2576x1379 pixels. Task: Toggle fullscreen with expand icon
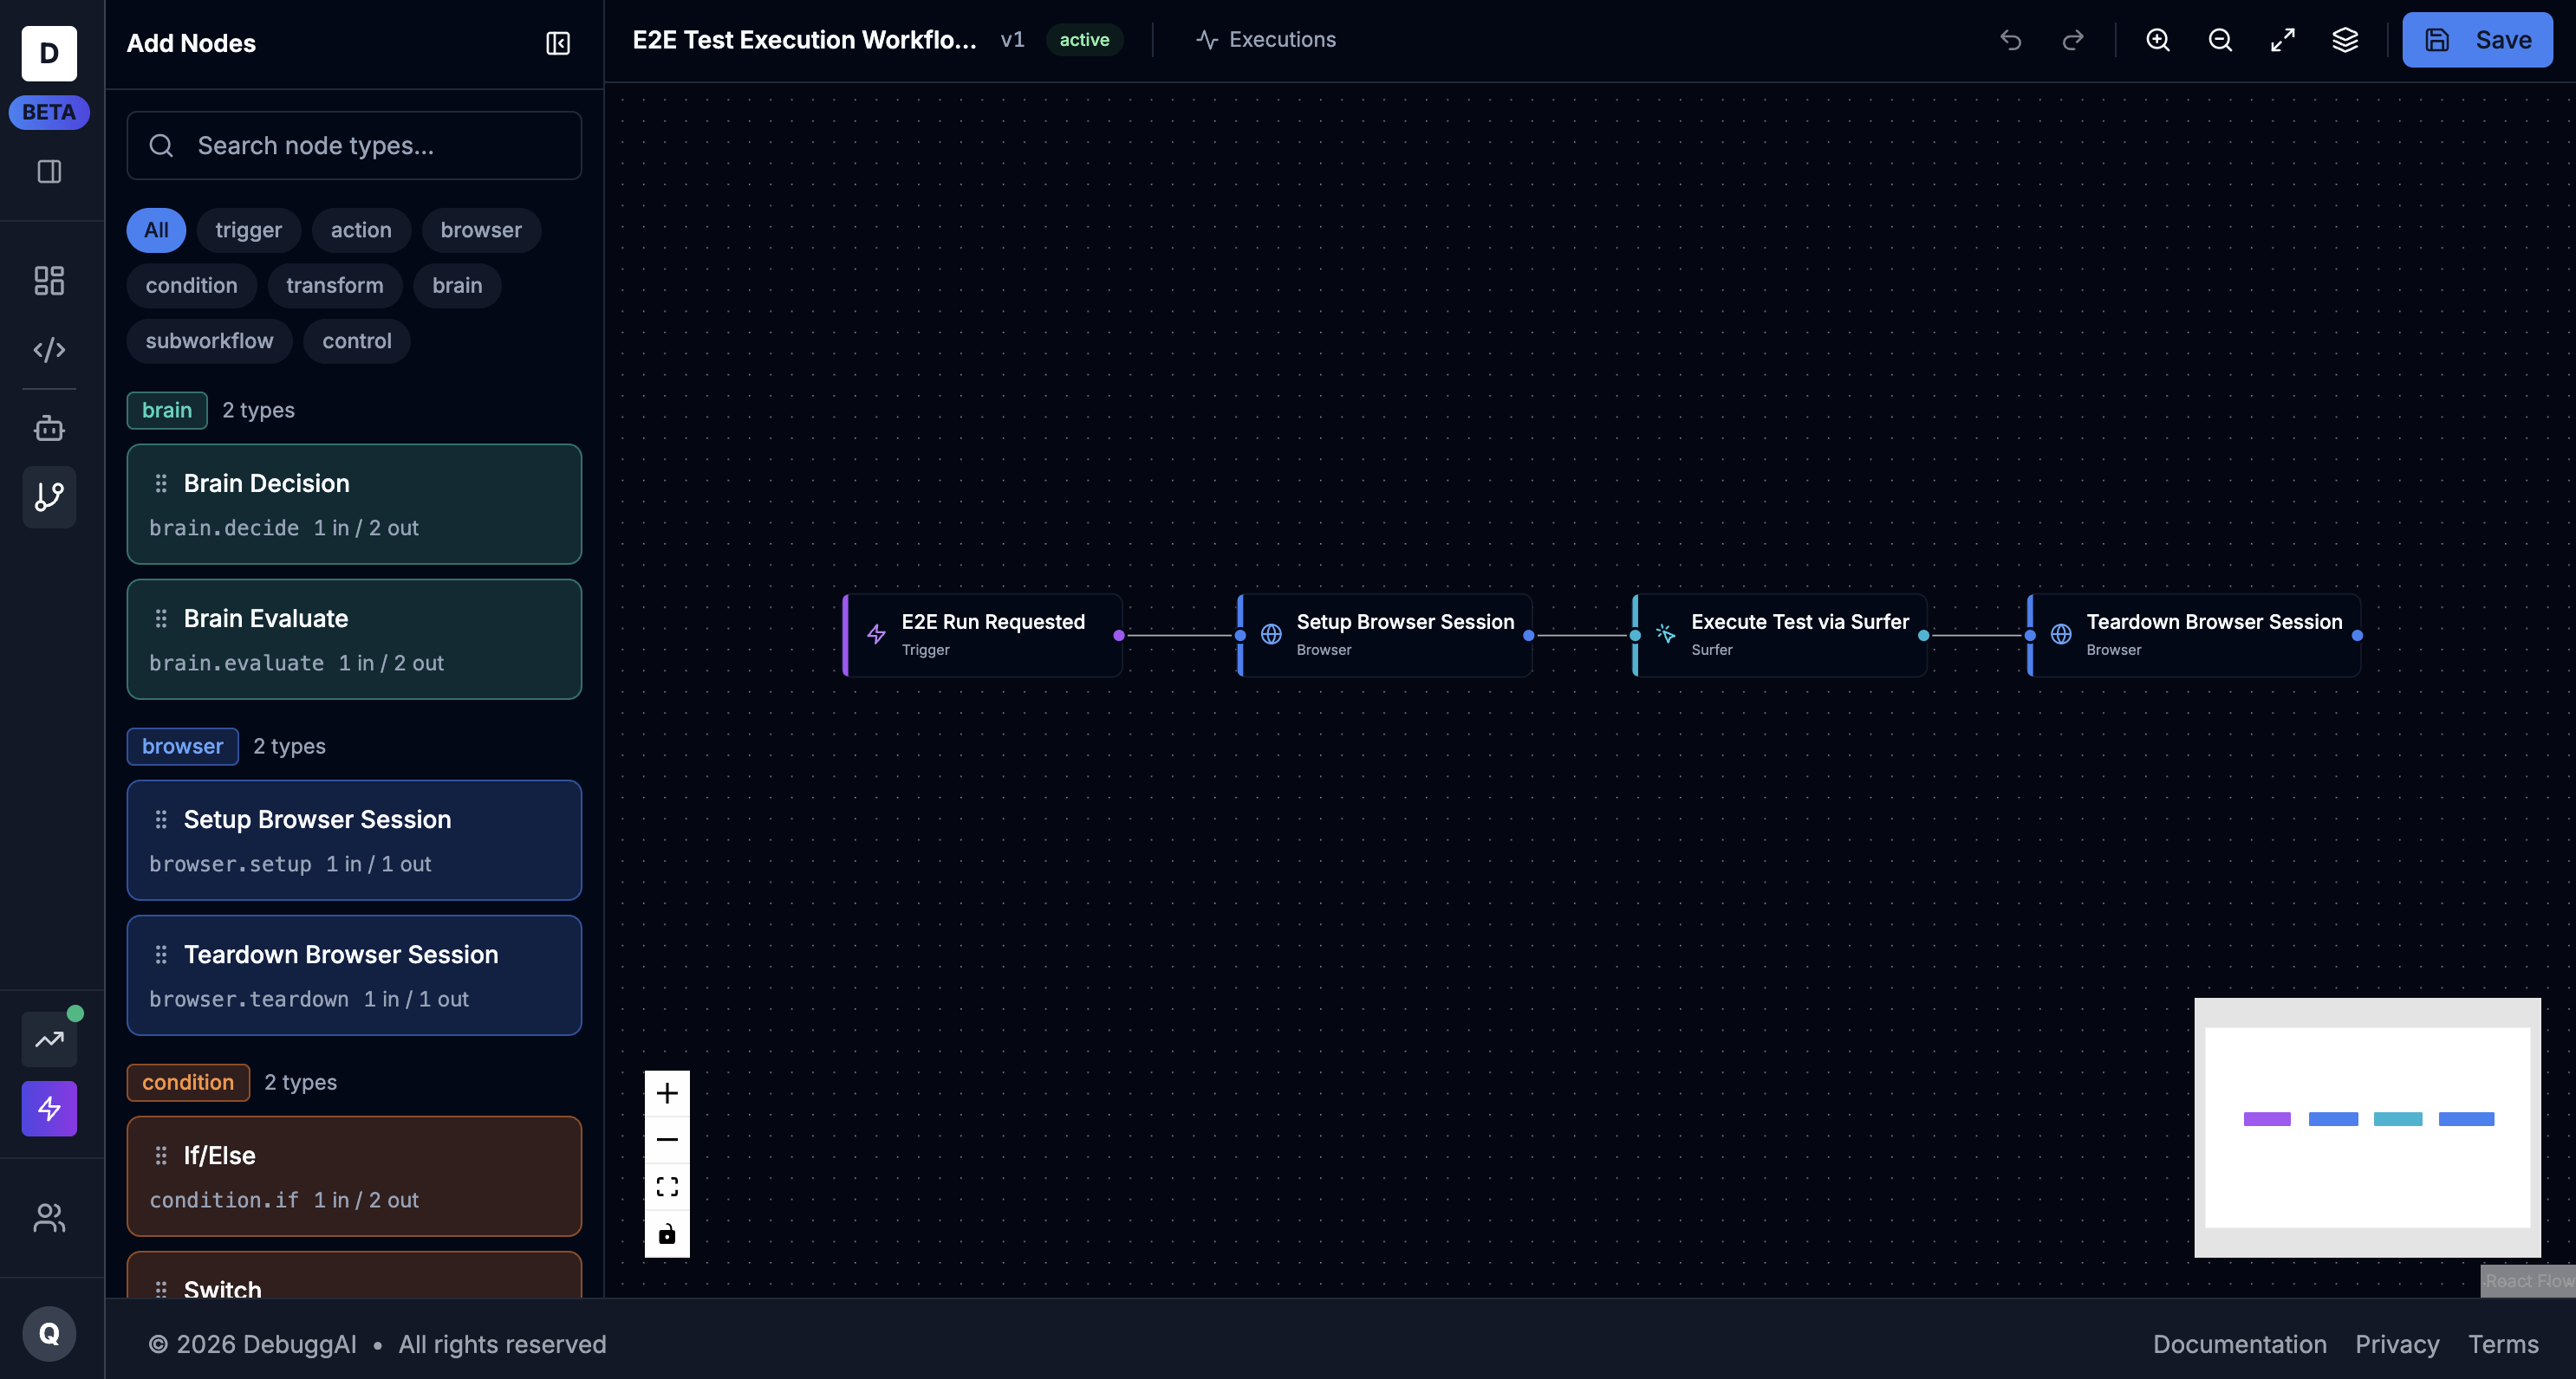pyautogui.click(x=2283, y=40)
